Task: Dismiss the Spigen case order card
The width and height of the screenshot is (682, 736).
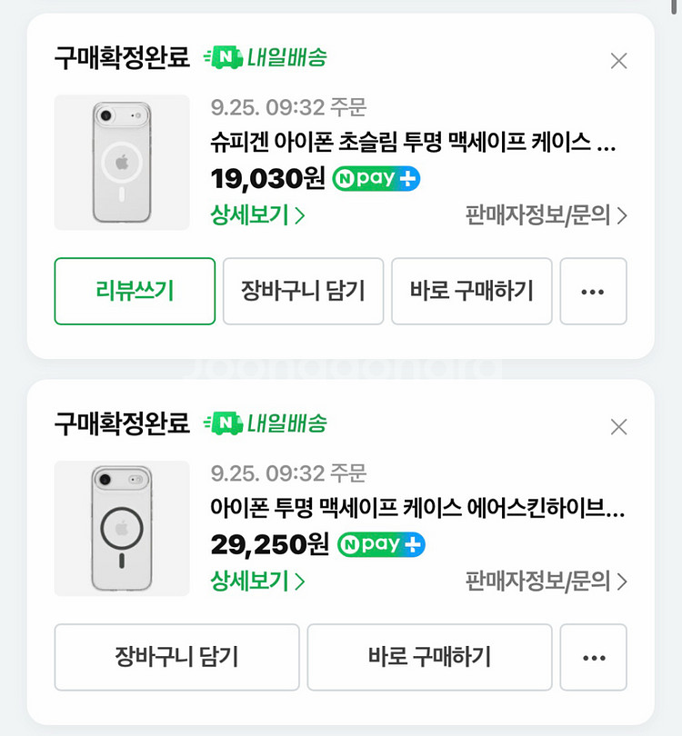Action: 618,61
